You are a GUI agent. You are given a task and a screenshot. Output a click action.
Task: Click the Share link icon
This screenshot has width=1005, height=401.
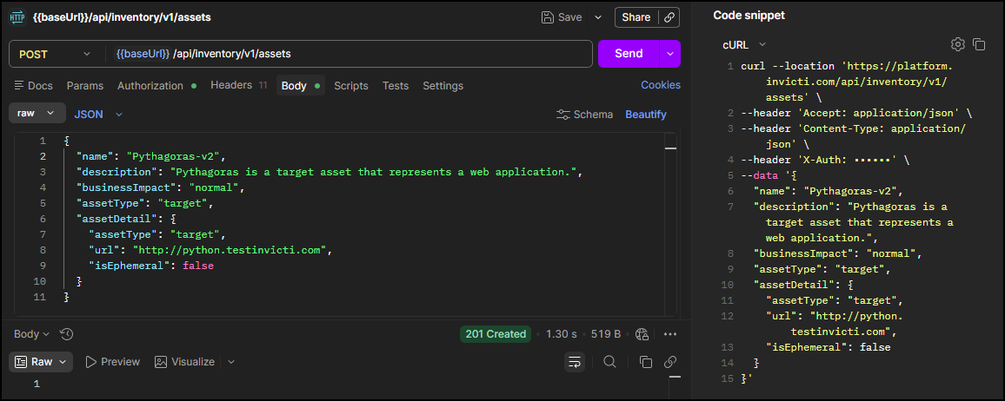pyautogui.click(x=669, y=17)
